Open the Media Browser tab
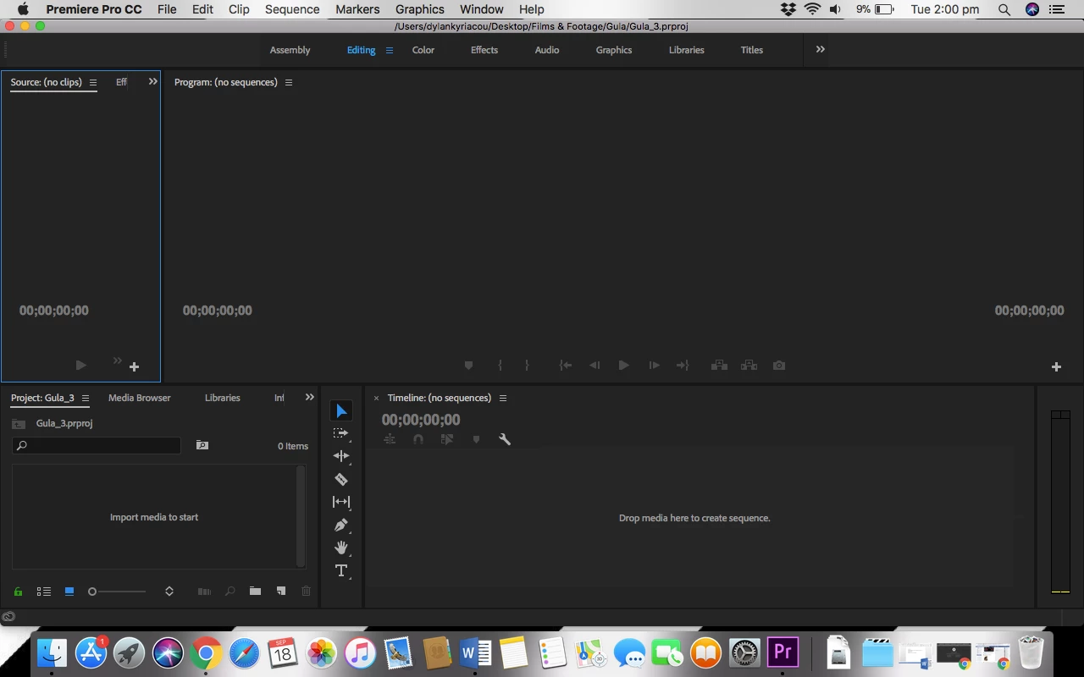 pyautogui.click(x=140, y=398)
